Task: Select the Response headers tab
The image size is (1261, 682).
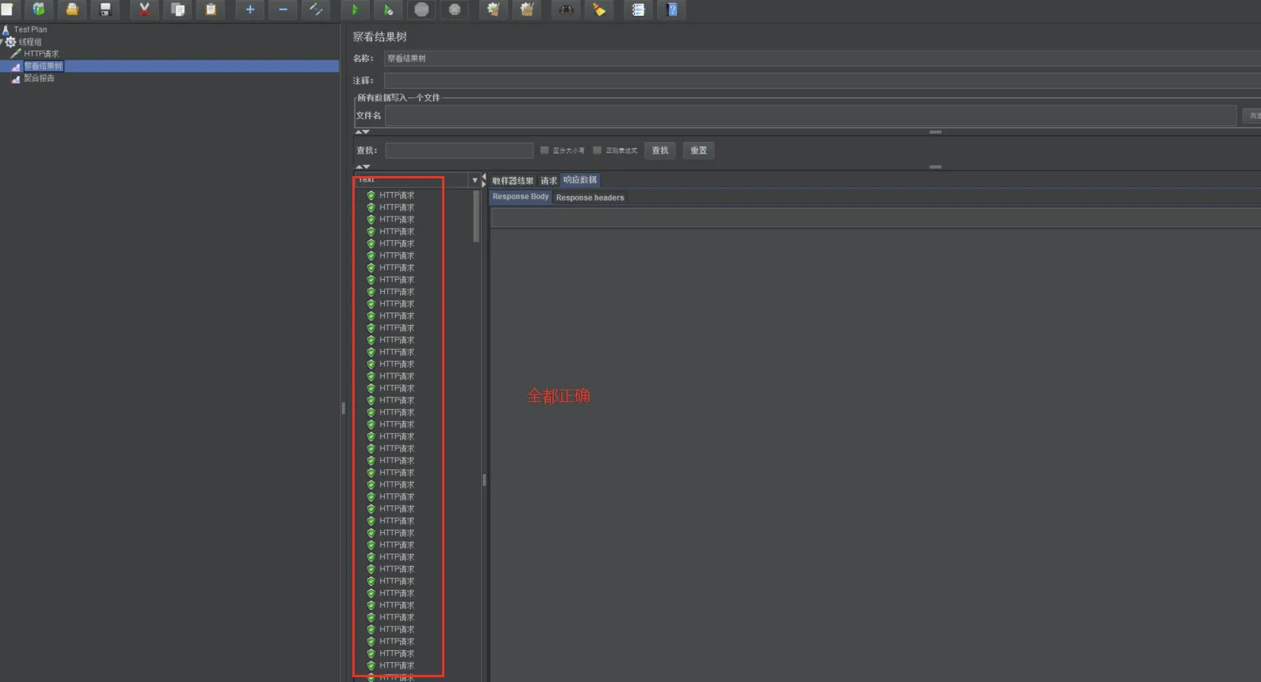Action: [x=590, y=197]
